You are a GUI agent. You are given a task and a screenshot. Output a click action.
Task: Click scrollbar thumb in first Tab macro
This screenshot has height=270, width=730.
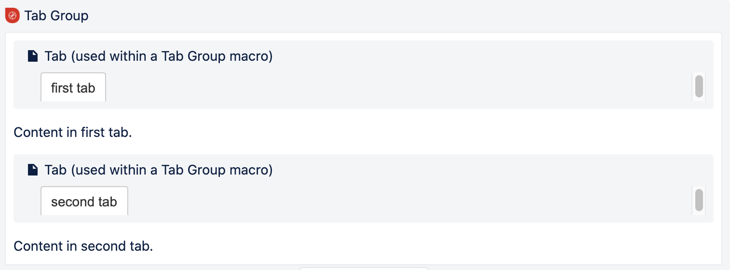pyautogui.click(x=699, y=86)
